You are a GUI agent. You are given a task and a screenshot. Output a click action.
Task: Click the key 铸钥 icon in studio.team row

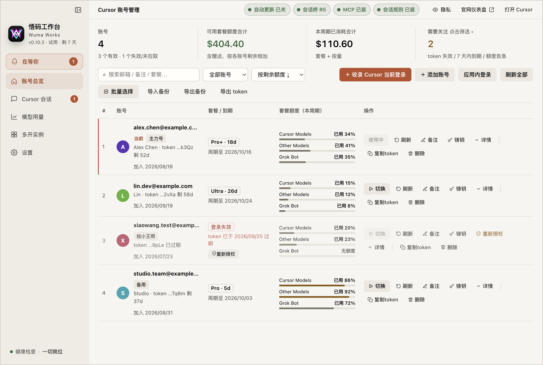click(x=452, y=286)
